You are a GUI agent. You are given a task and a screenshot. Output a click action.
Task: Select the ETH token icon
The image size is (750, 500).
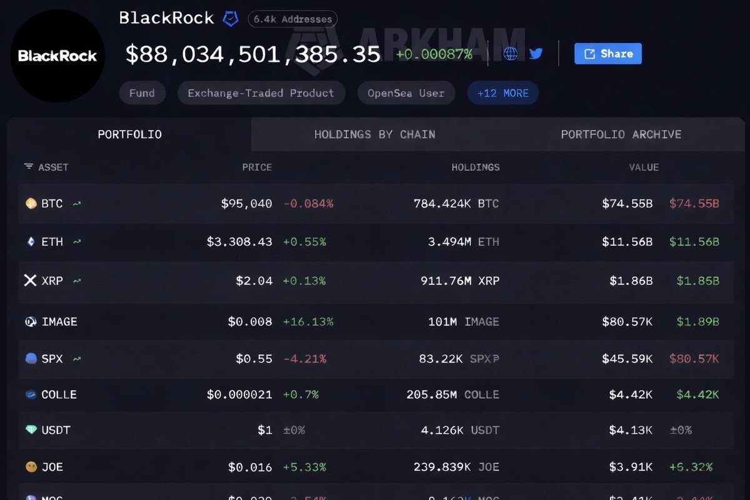(x=31, y=242)
